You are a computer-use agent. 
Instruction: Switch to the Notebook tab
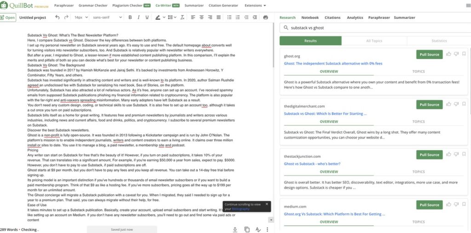pos(310,17)
